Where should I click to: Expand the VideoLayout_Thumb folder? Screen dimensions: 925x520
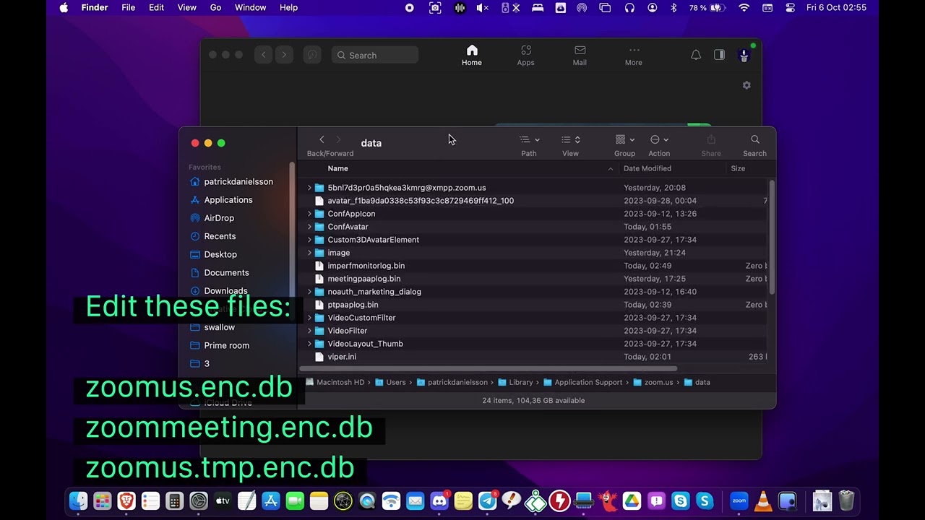tap(309, 344)
